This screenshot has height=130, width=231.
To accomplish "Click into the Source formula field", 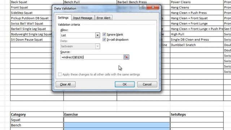I will (x=92, y=57).
